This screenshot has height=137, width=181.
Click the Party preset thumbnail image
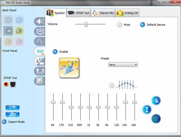click(69, 68)
